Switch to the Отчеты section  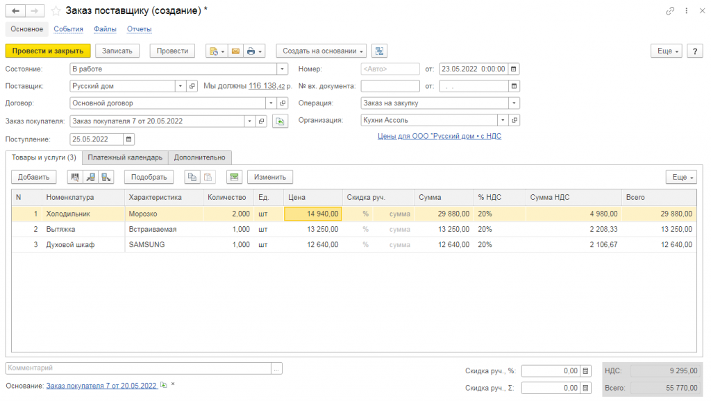click(139, 29)
